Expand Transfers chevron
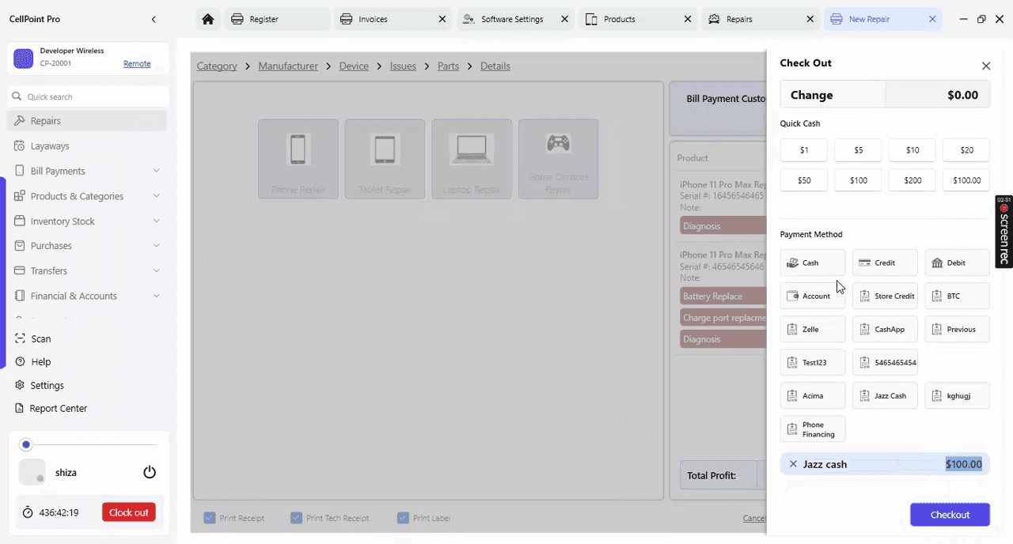The height and width of the screenshot is (544, 1013). (156, 270)
